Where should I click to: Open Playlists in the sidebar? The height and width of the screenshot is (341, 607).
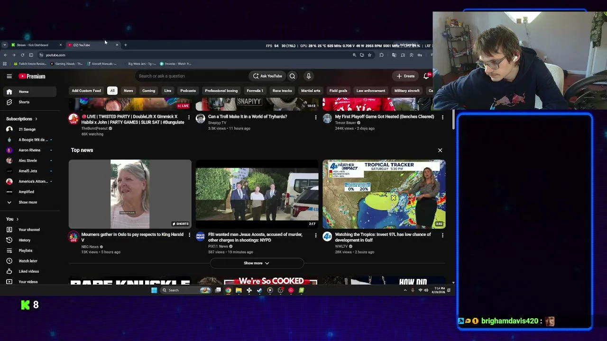pos(30,251)
